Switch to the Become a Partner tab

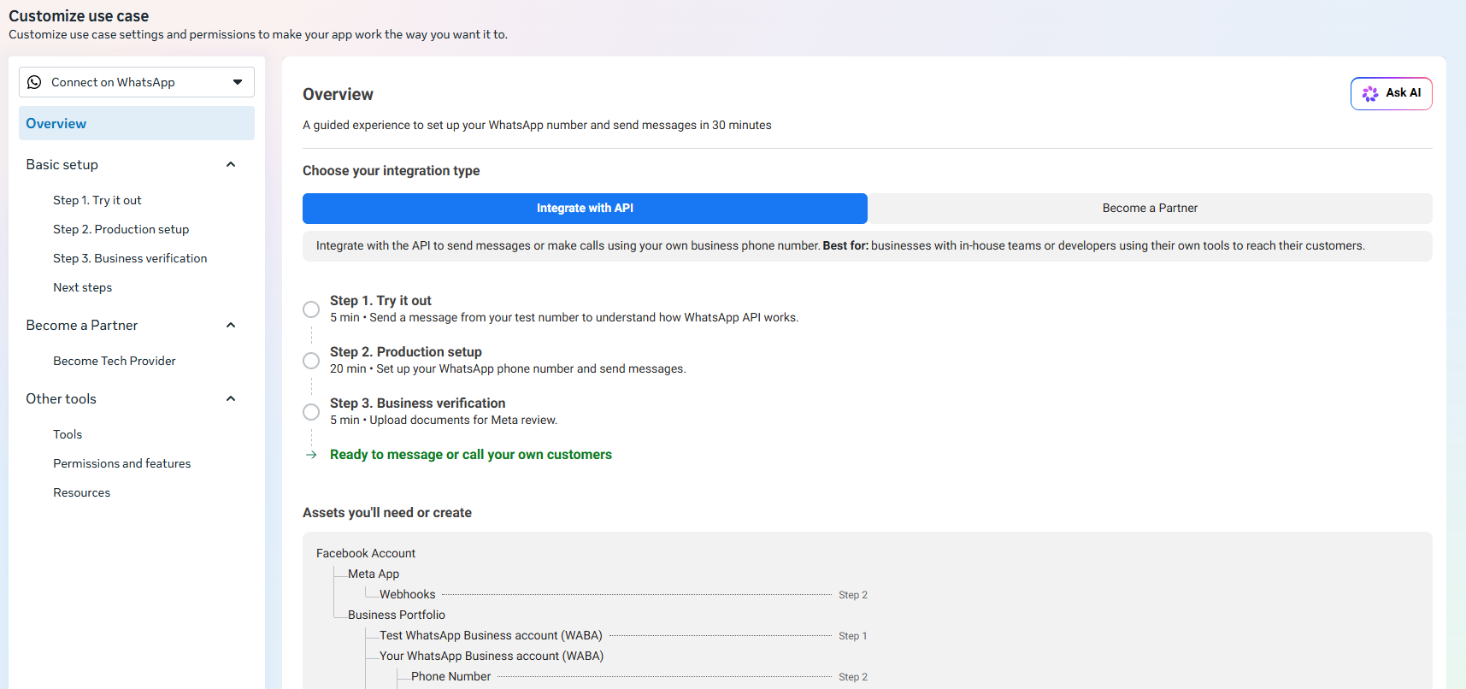tap(1150, 208)
